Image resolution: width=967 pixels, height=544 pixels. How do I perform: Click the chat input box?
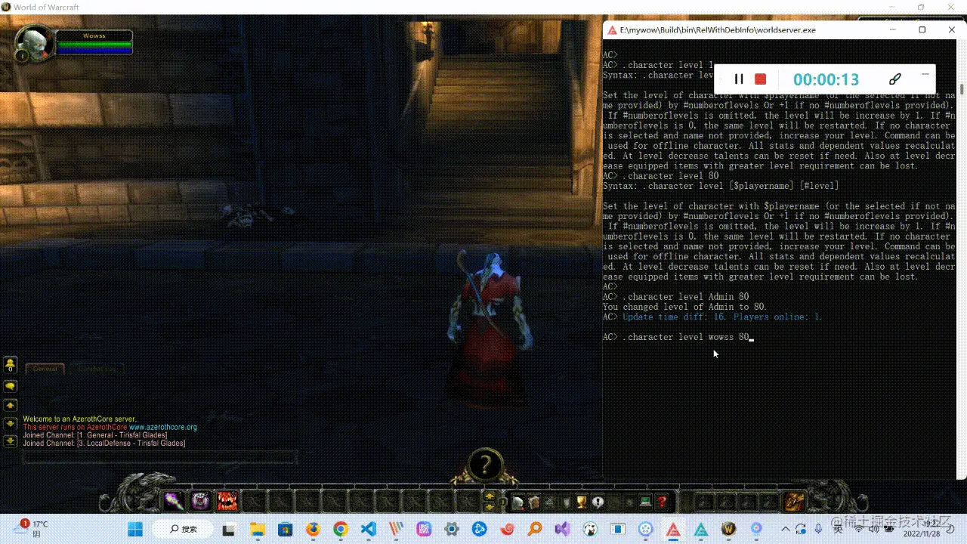click(x=159, y=458)
